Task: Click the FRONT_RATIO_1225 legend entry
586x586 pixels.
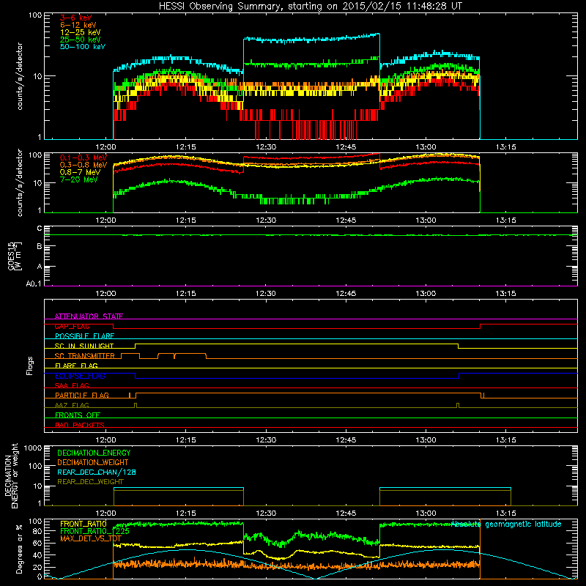Action: click(94, 531)
